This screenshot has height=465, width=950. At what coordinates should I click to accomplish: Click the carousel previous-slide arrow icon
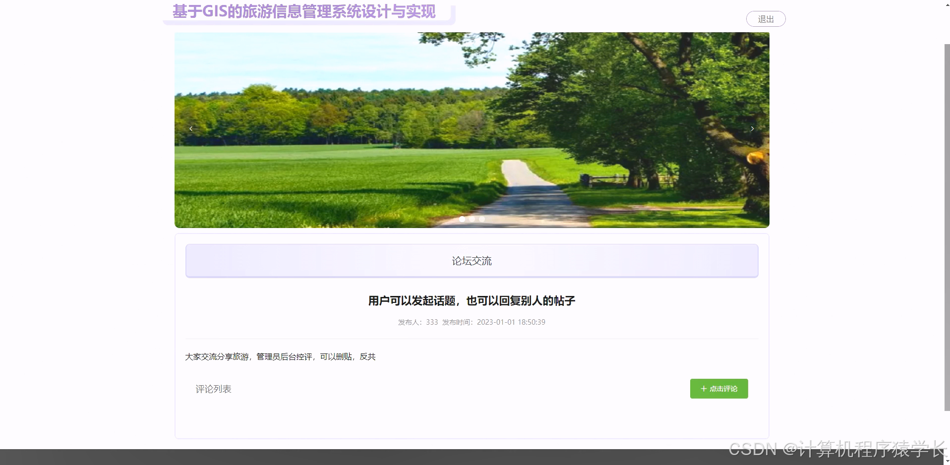pyautogui.click(x=191, y=128)
